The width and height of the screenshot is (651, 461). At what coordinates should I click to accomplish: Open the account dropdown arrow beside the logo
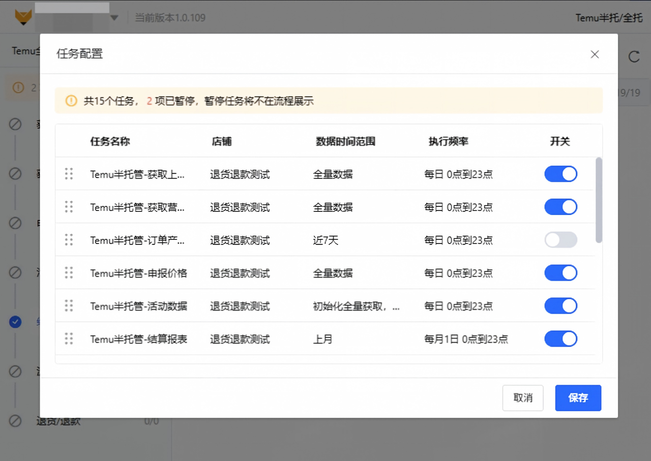[114, 18]
